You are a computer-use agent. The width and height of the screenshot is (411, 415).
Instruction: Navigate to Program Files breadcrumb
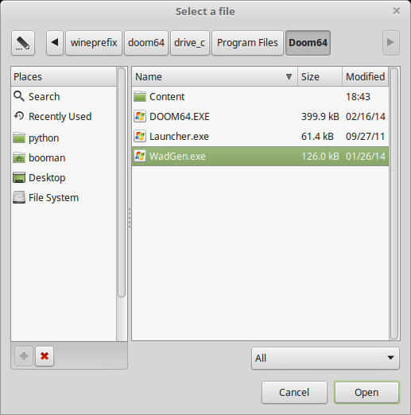pos(247,43)
